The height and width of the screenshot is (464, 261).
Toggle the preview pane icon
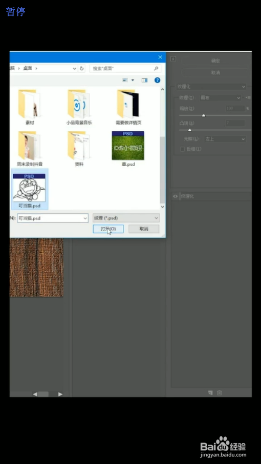[x=144, y=80]
